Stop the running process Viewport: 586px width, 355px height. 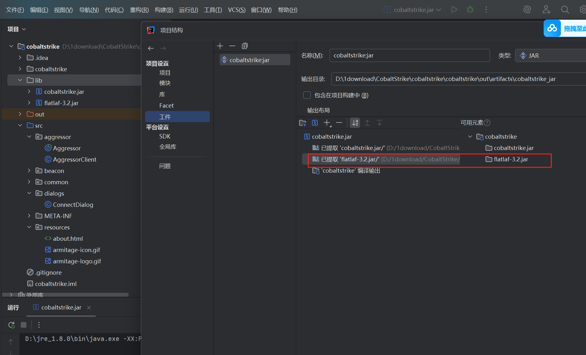coord(24,325)
